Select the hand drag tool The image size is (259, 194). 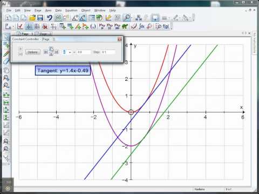6,71
